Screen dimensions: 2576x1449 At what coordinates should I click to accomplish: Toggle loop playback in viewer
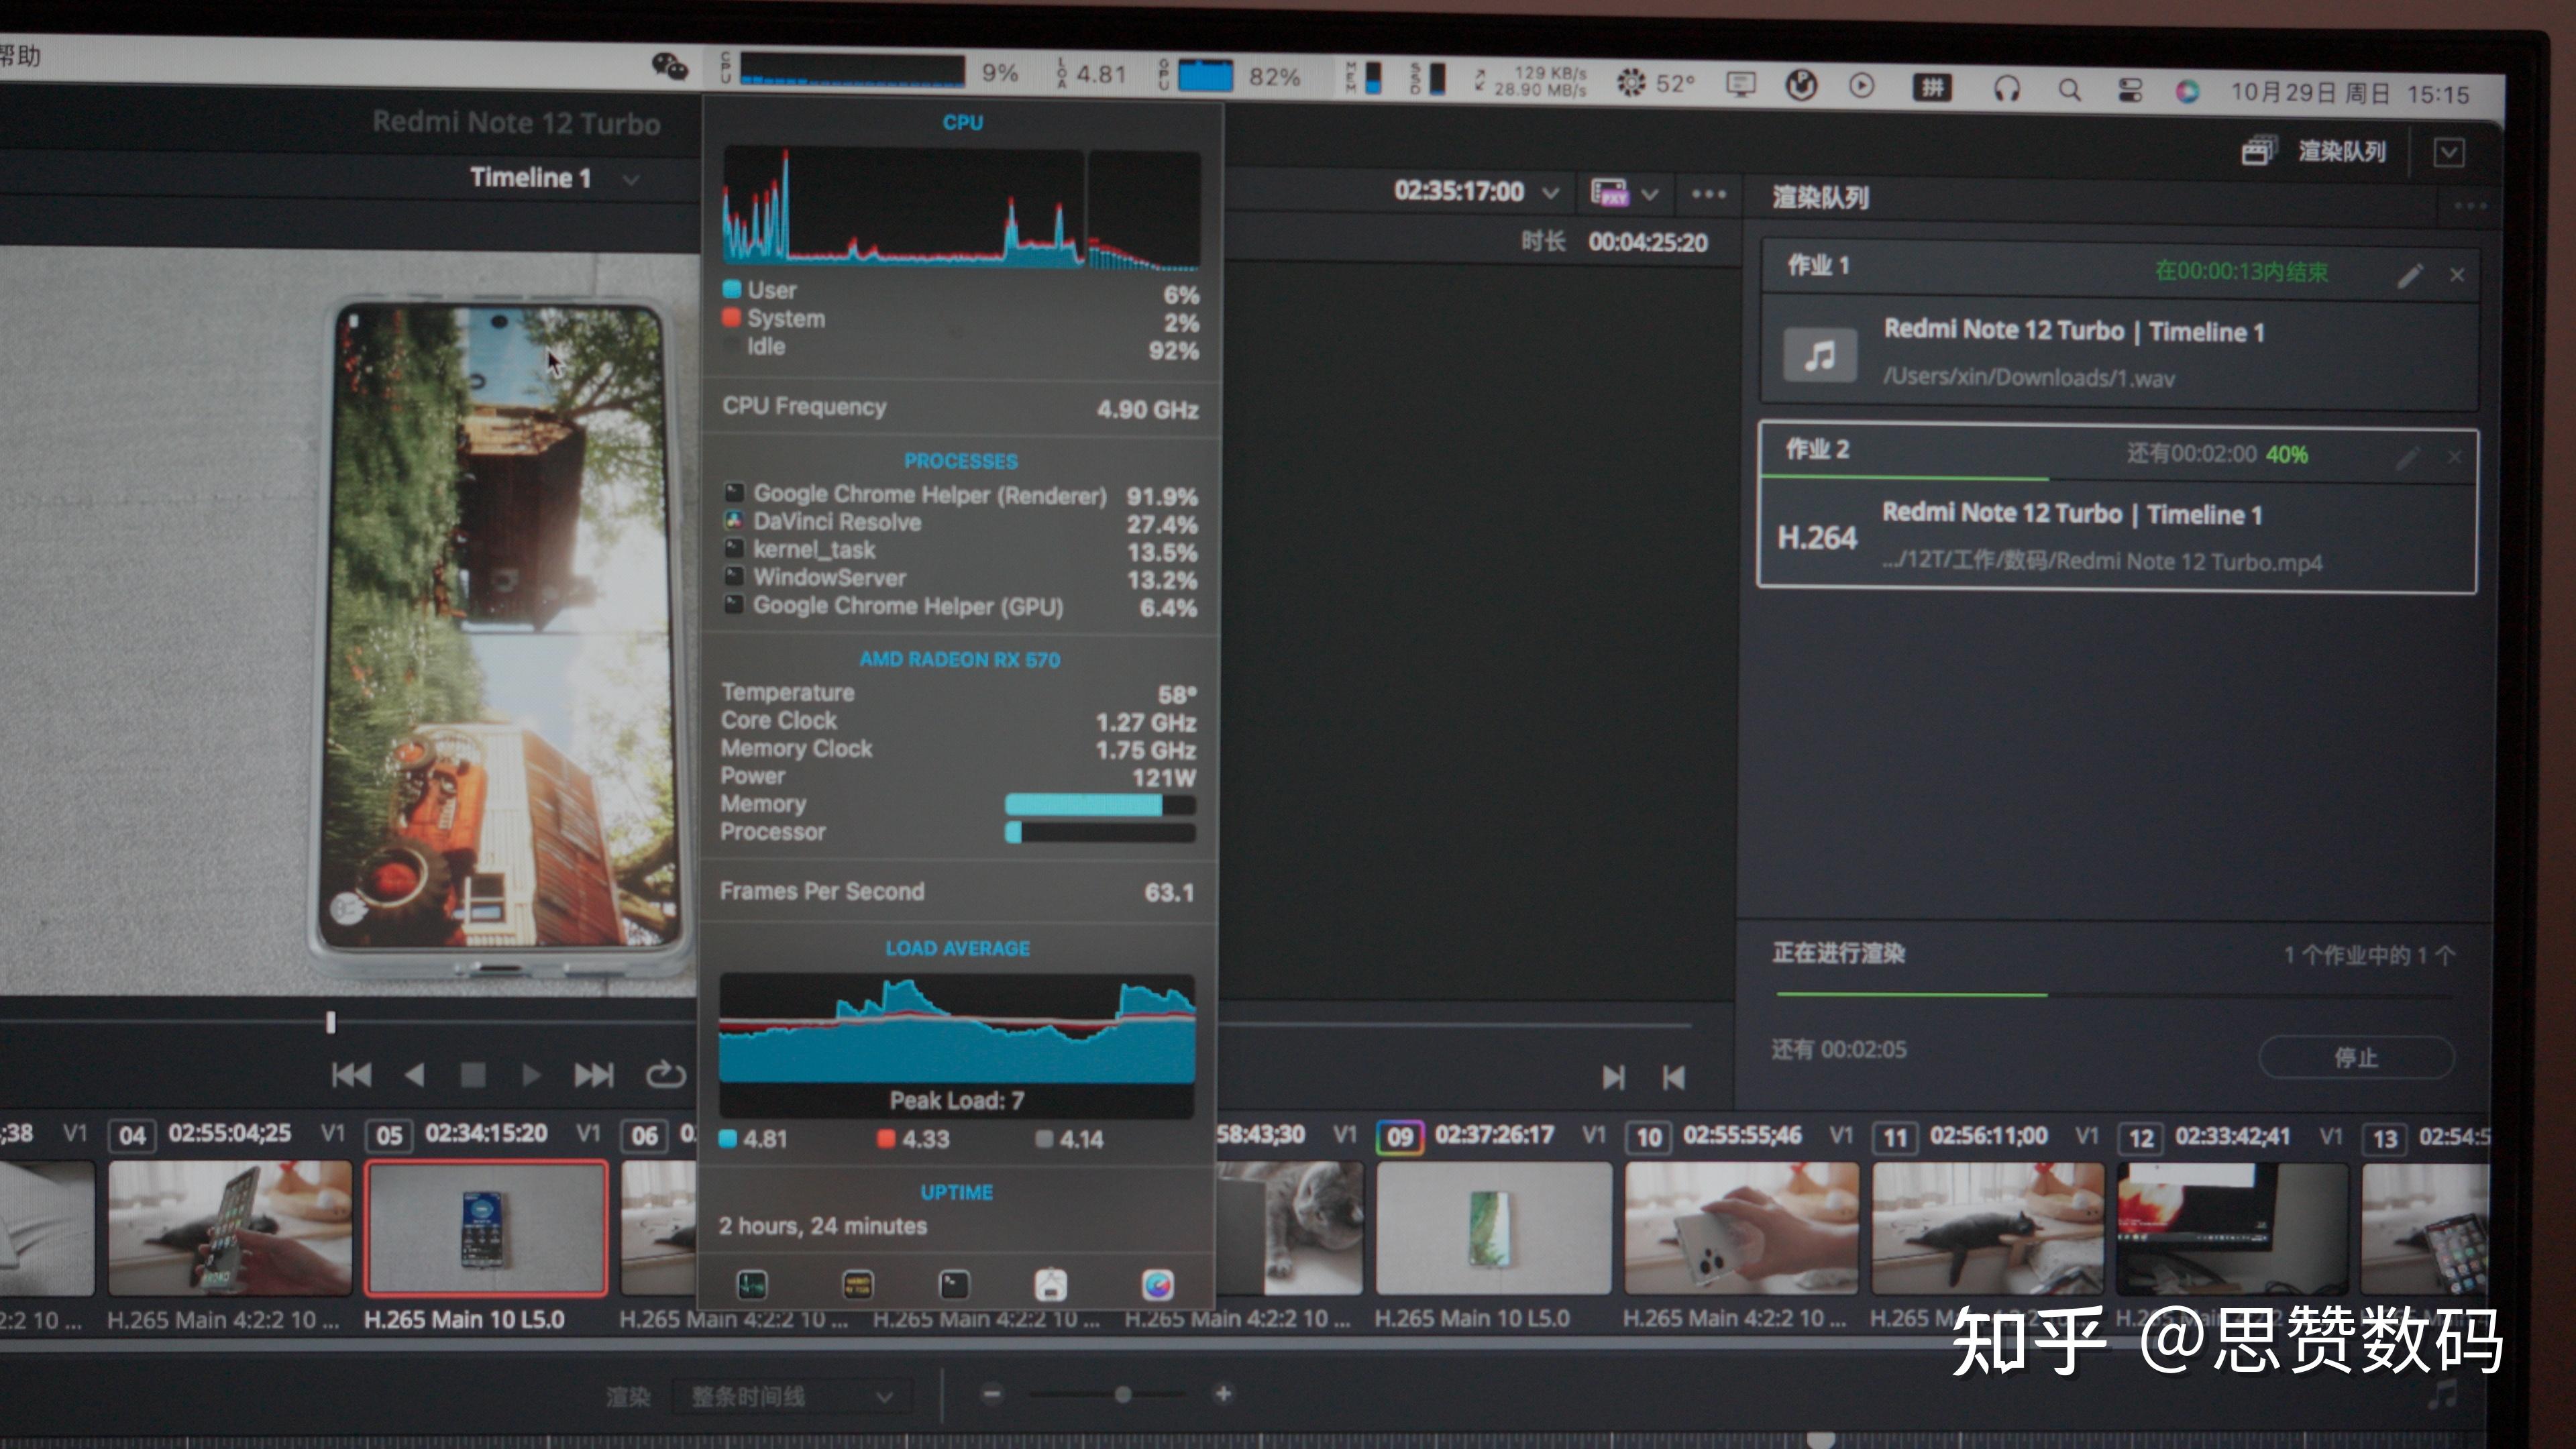click(x=665, y=1075)
